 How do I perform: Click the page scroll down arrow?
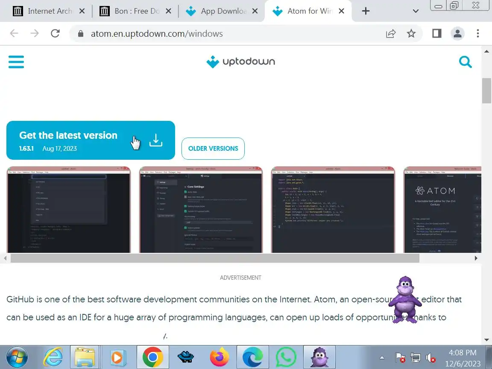click(487, 340)
